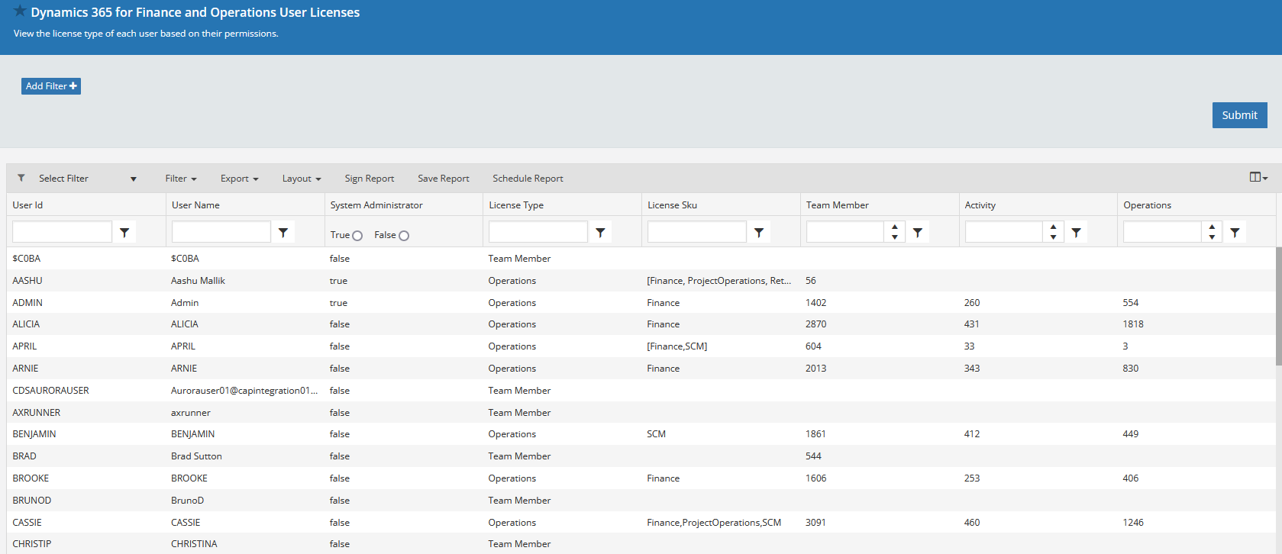Click the CHRISTIP user id cell

point(32,544)
